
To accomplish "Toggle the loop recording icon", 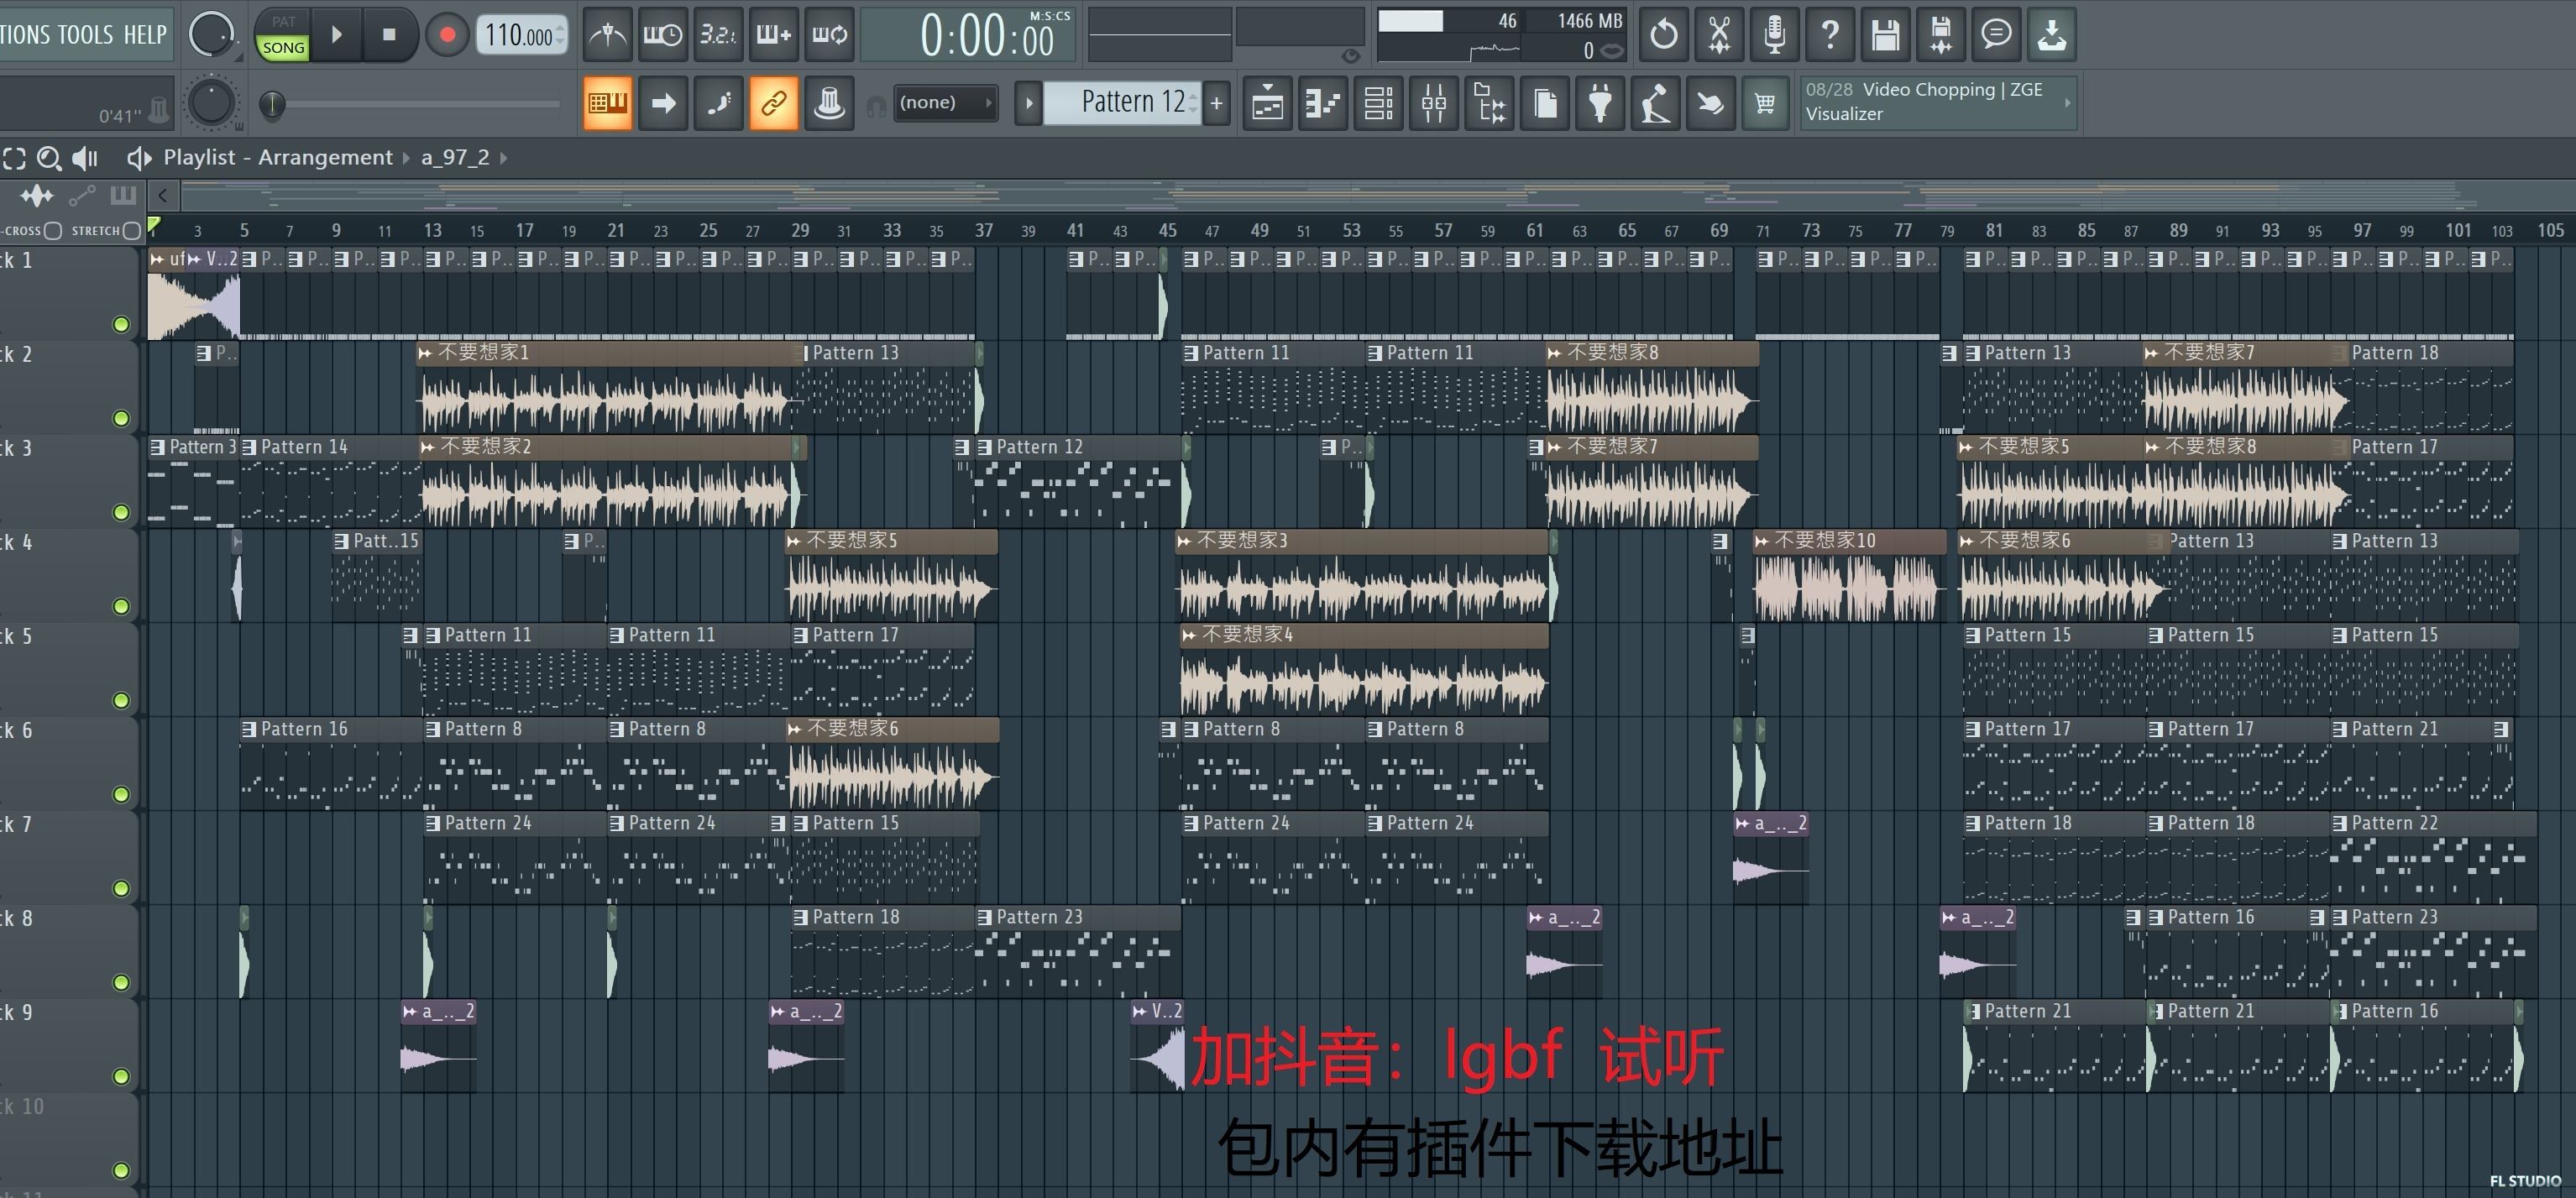I will [x=830, y=35].
